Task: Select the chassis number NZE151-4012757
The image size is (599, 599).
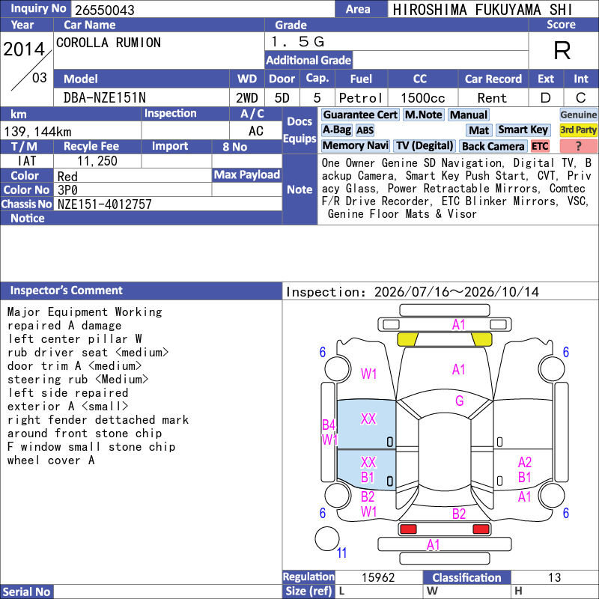Action: [105, 204]
